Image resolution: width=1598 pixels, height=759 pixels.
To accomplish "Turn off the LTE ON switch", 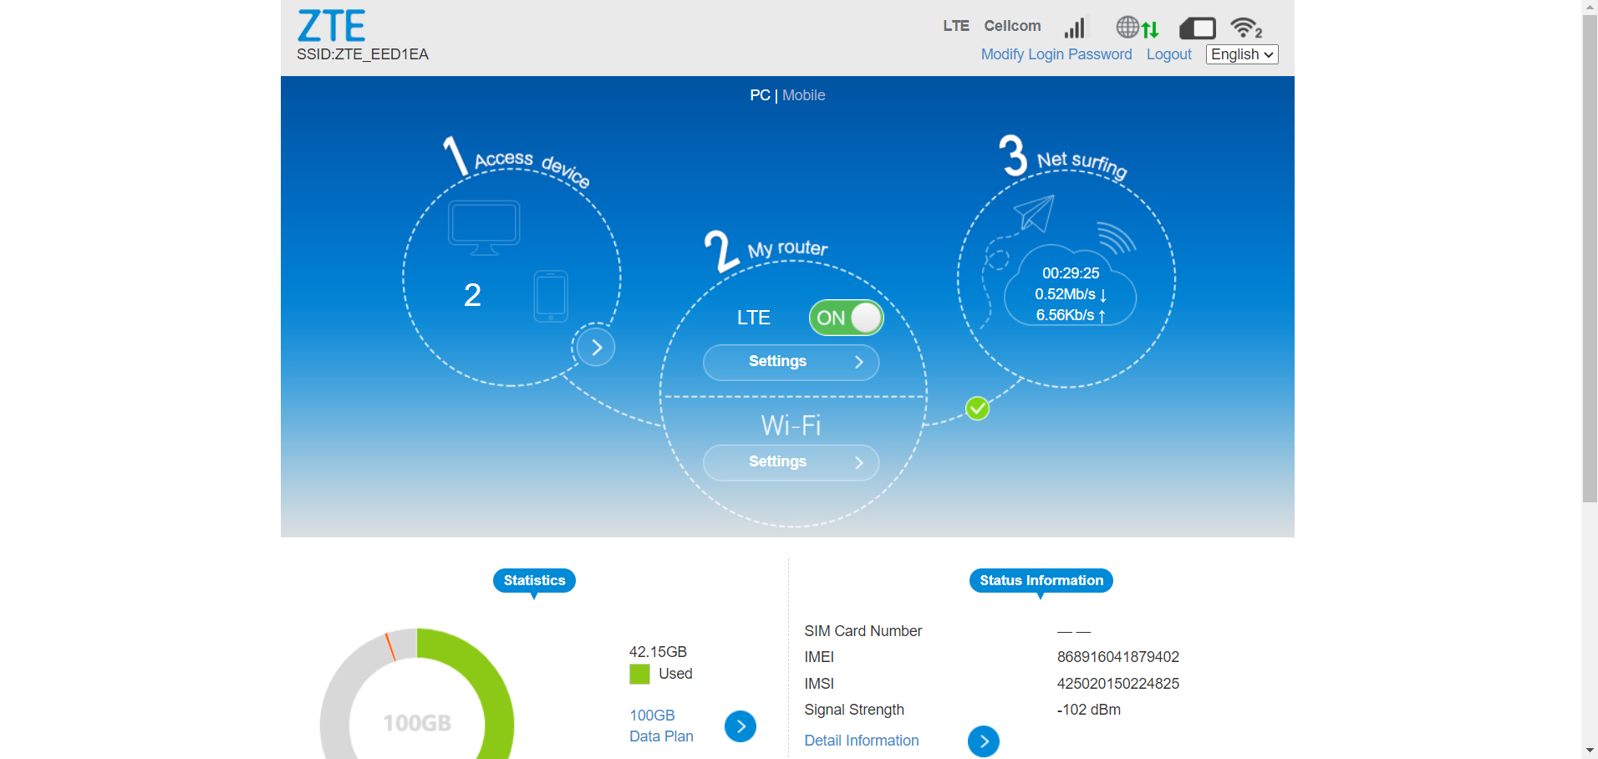I will coord(846,318).
